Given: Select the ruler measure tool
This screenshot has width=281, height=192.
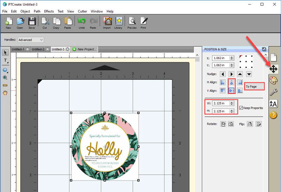Looking at the screenshot, I should click(5, 85).
